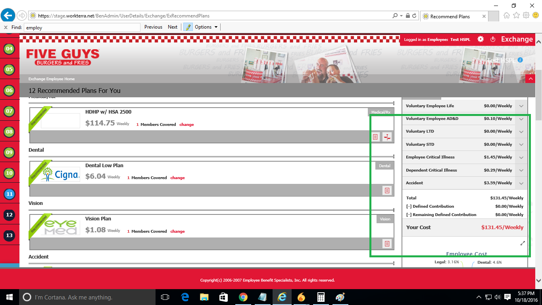Close the Find bar
The width and height of the screenshot is (542, 305).
(6, 27)
